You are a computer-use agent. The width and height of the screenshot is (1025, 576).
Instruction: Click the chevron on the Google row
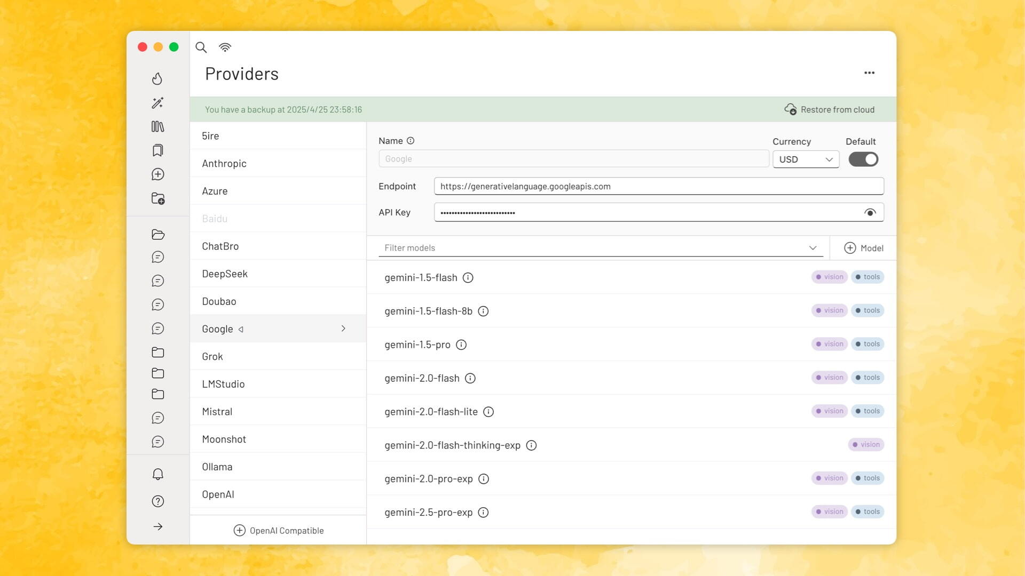pos(343,329)
